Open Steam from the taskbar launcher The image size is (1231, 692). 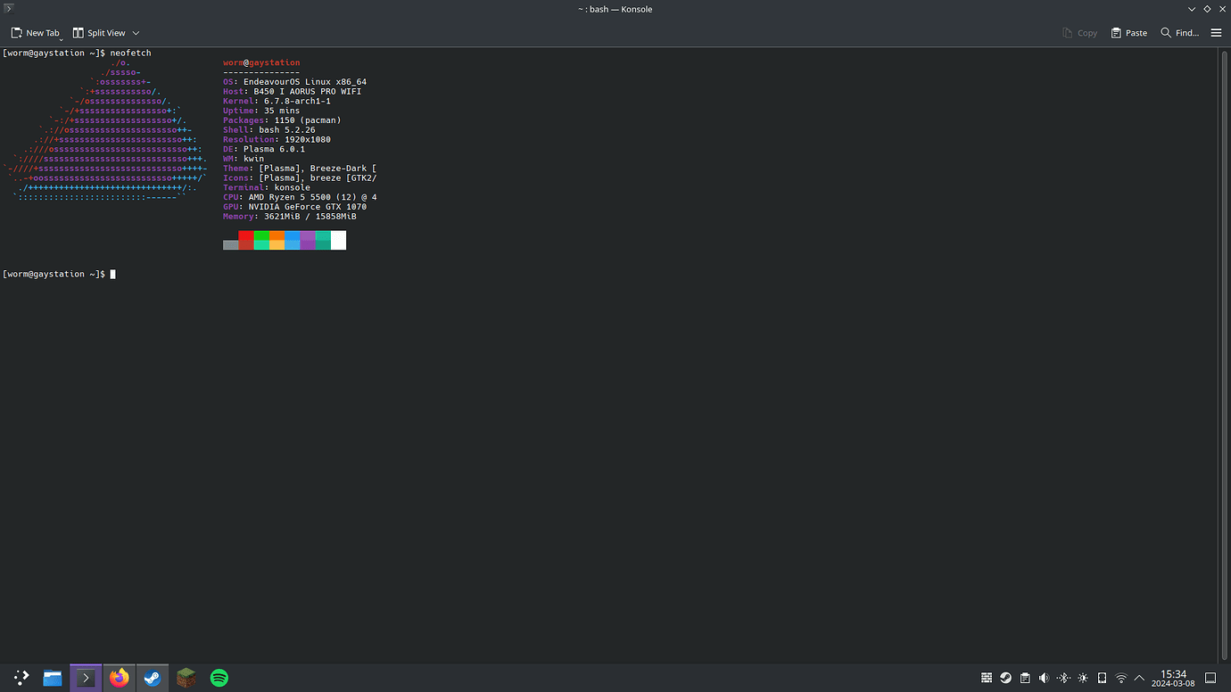152,678
